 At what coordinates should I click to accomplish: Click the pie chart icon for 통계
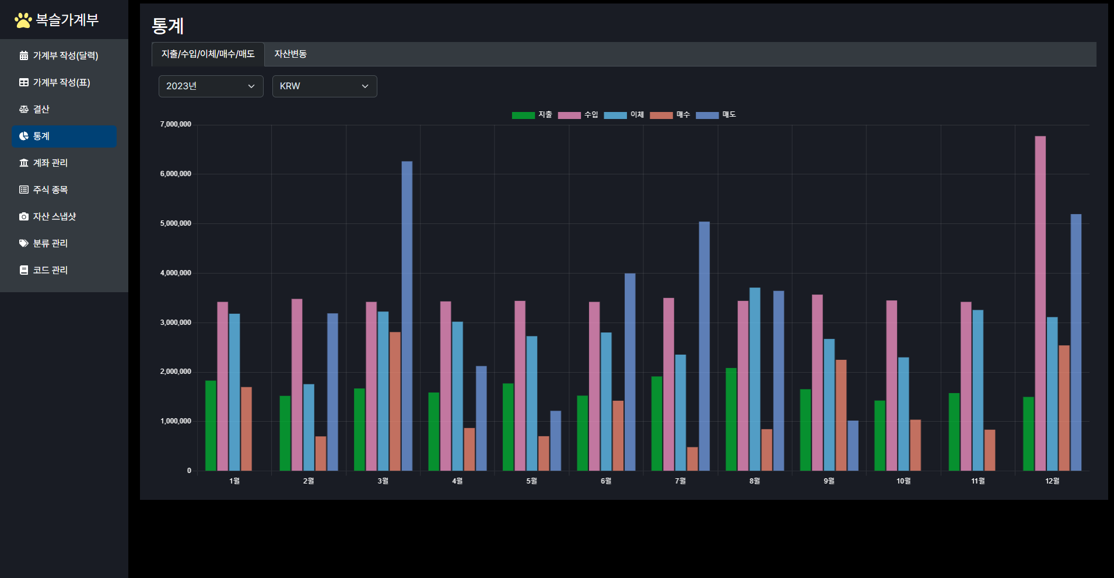[x=24, y=136]
